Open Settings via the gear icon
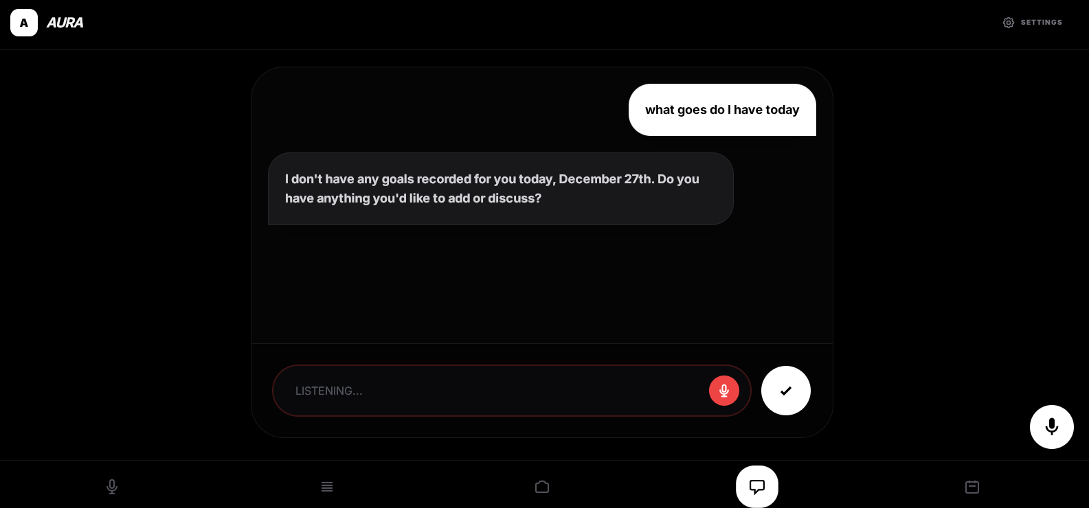This screenshot has height=508, width=1089. 1008,23
